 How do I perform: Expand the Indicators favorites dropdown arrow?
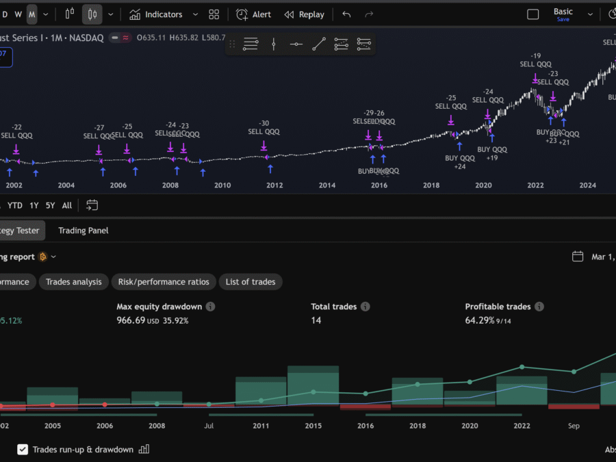pyautogui.click(x=195, y=14)
